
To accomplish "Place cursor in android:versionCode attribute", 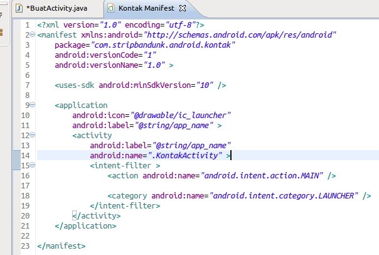I will click(97, 55).
